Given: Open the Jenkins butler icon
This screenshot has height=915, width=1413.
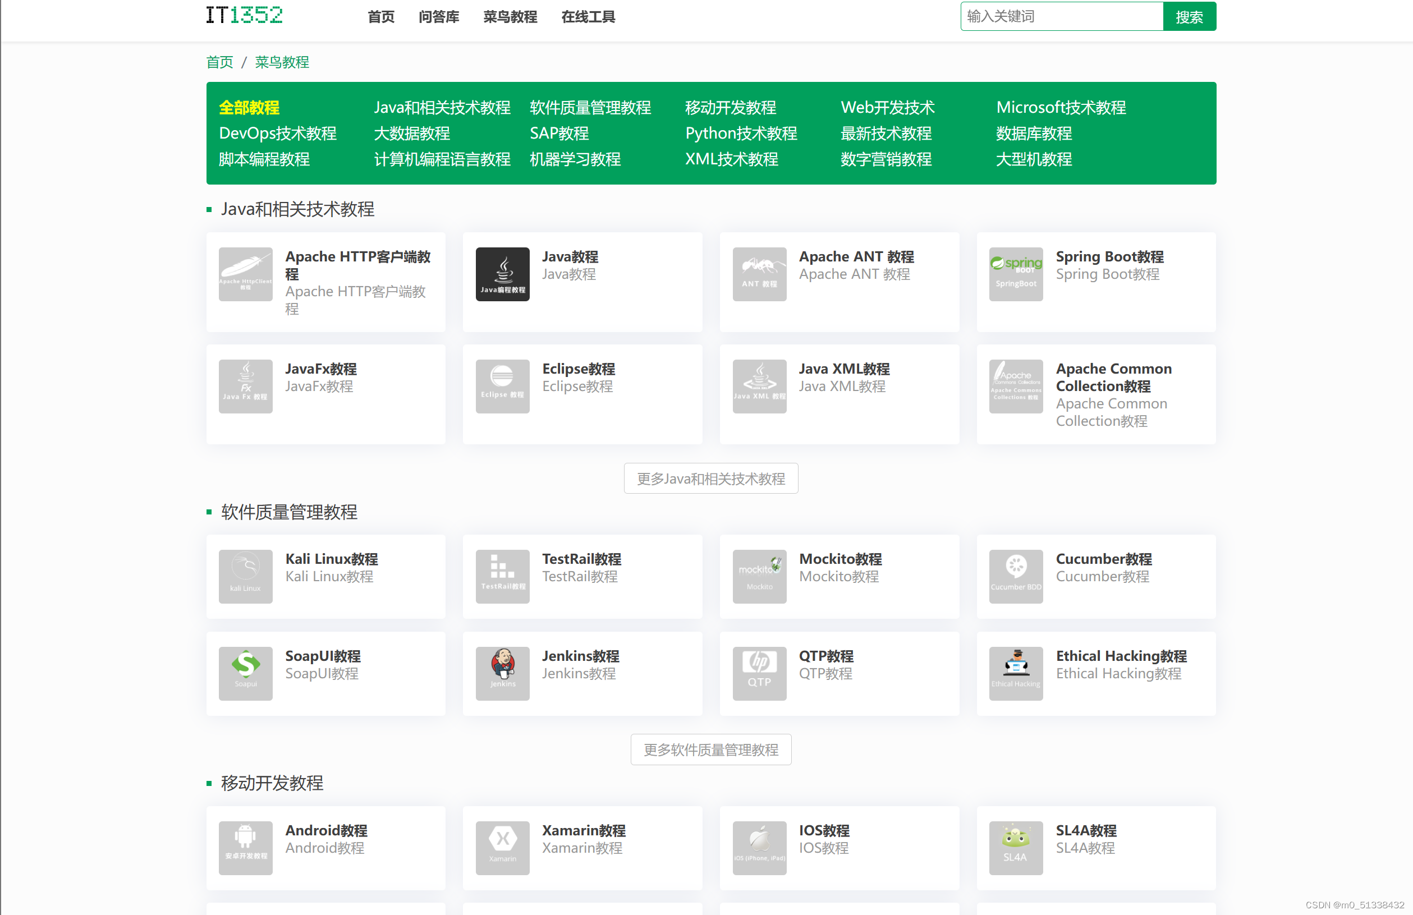Looking at the screenshot, I should [x=502, y=674].
